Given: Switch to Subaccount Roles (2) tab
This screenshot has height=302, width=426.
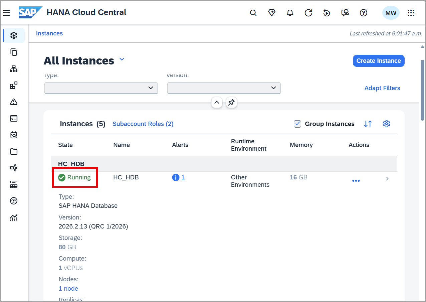Looking at the screenshot, I should [x=143, y=124].
